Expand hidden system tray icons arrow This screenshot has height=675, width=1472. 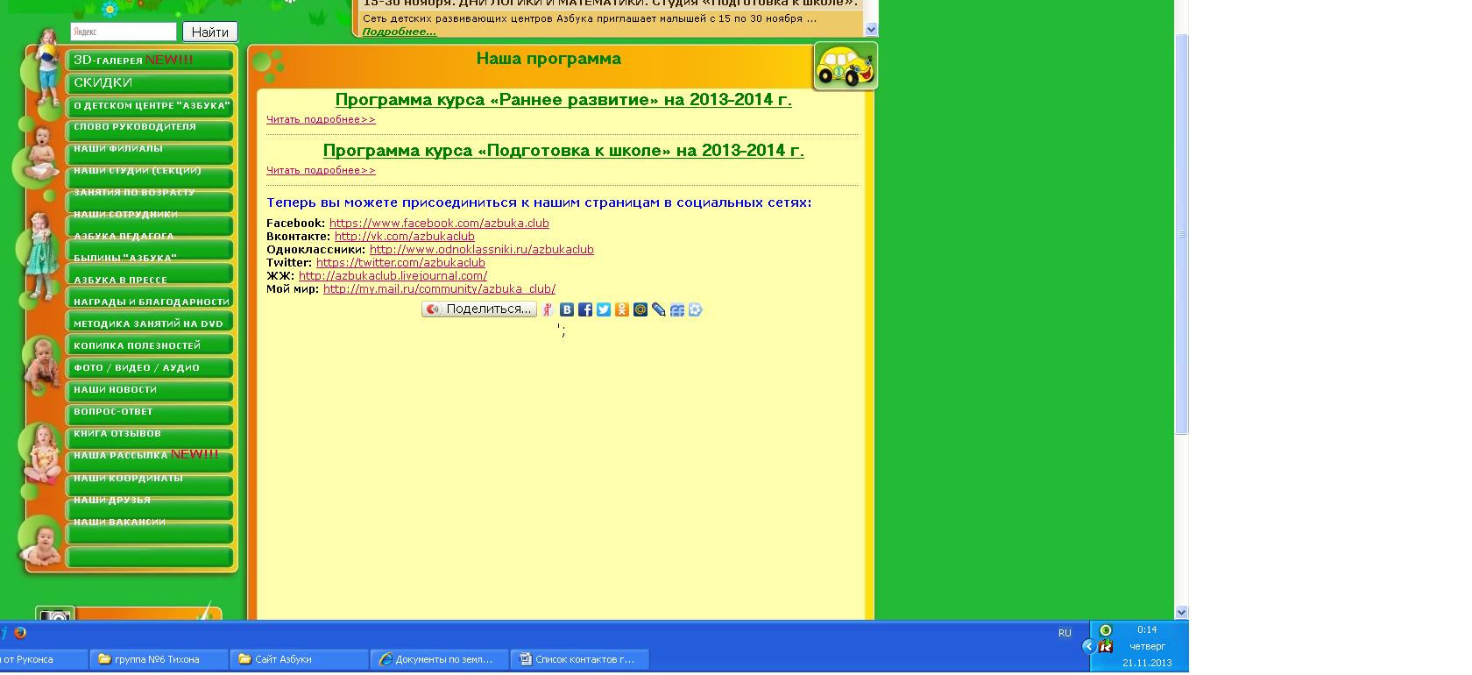[x=1088, y=646]
